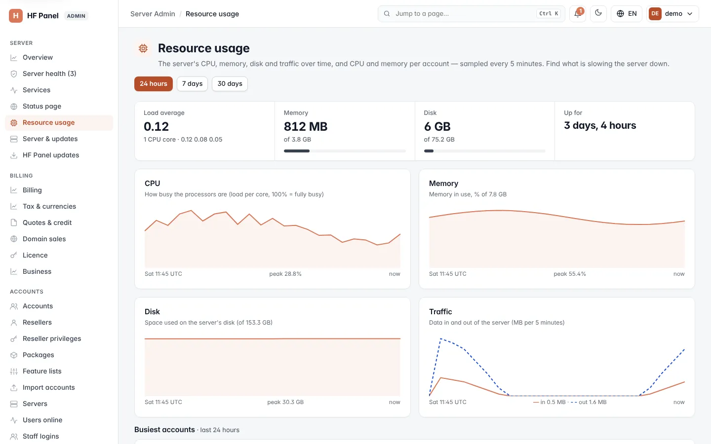Click the "peak 30.3 GB" disk label

(285, 403)
